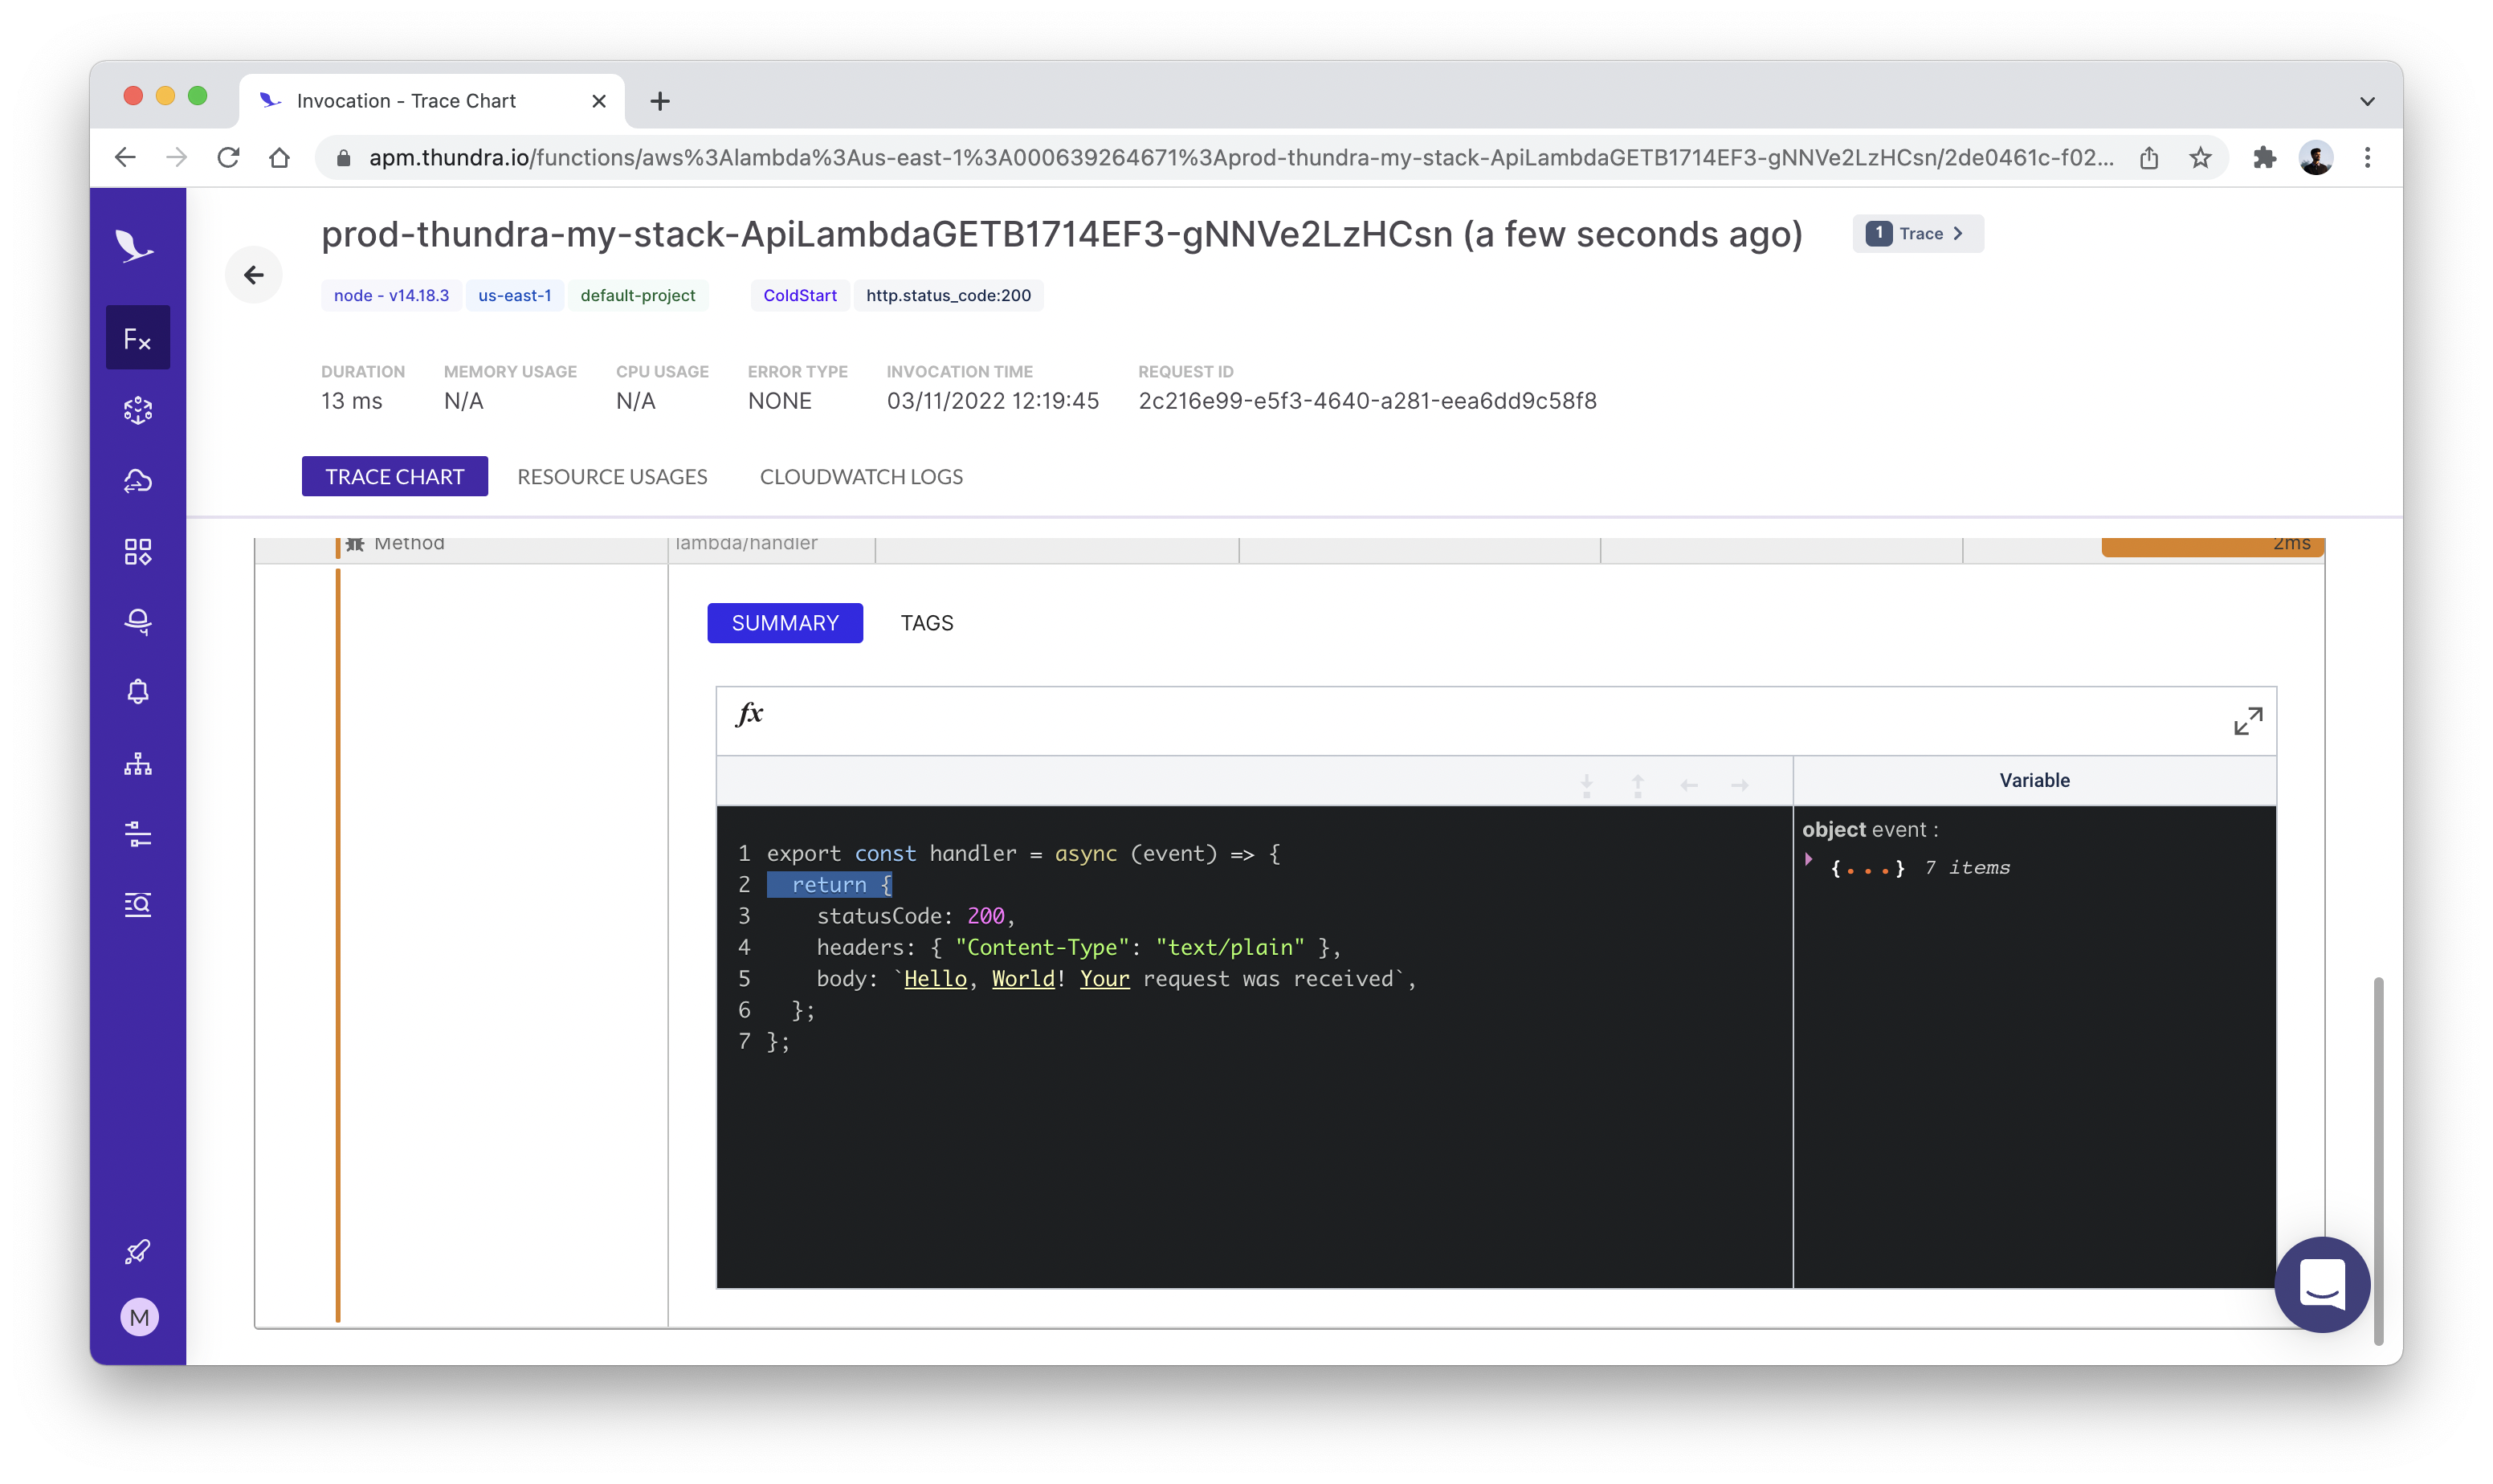2493x1484 pixels.
Task: Open the deployment/rocket icon in sidebar
Action: point(138,1251)
